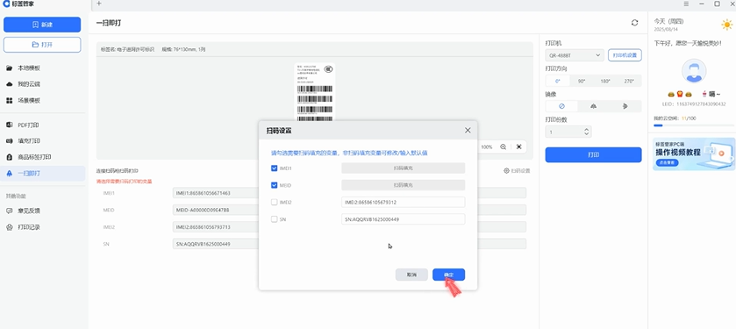Image resolution: width=736 pixels, height=329 pixels.
Task: Click the weather sun icon
Action: click(726, 25)
